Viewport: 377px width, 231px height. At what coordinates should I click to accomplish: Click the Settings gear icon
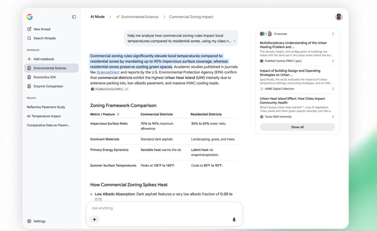point(29,221)
